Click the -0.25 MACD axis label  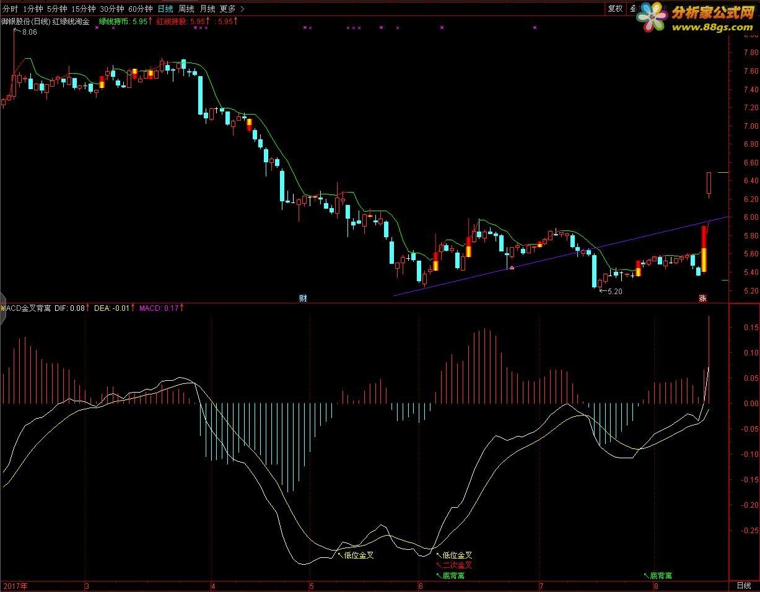(x=749, y=530)
